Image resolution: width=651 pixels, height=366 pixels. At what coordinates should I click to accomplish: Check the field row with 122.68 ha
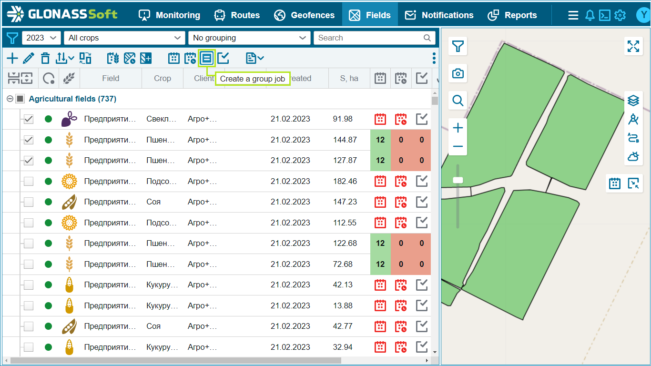pyautogui.click(x=29, y=243)
